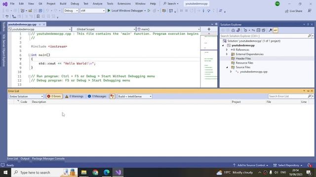Click Visual Studio icon in the taskbar
This screenshot has height=177, width=316.
[x=118, y=173]
